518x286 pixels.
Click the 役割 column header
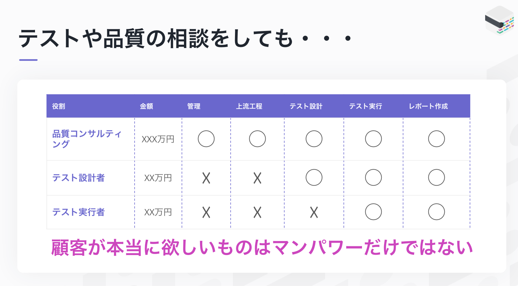pos(59,106)
